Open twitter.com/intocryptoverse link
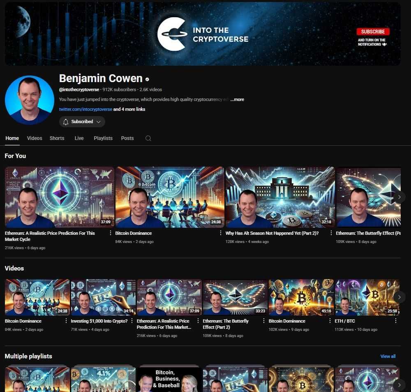This screenshot has width=411, height=392. click(85, 109)
